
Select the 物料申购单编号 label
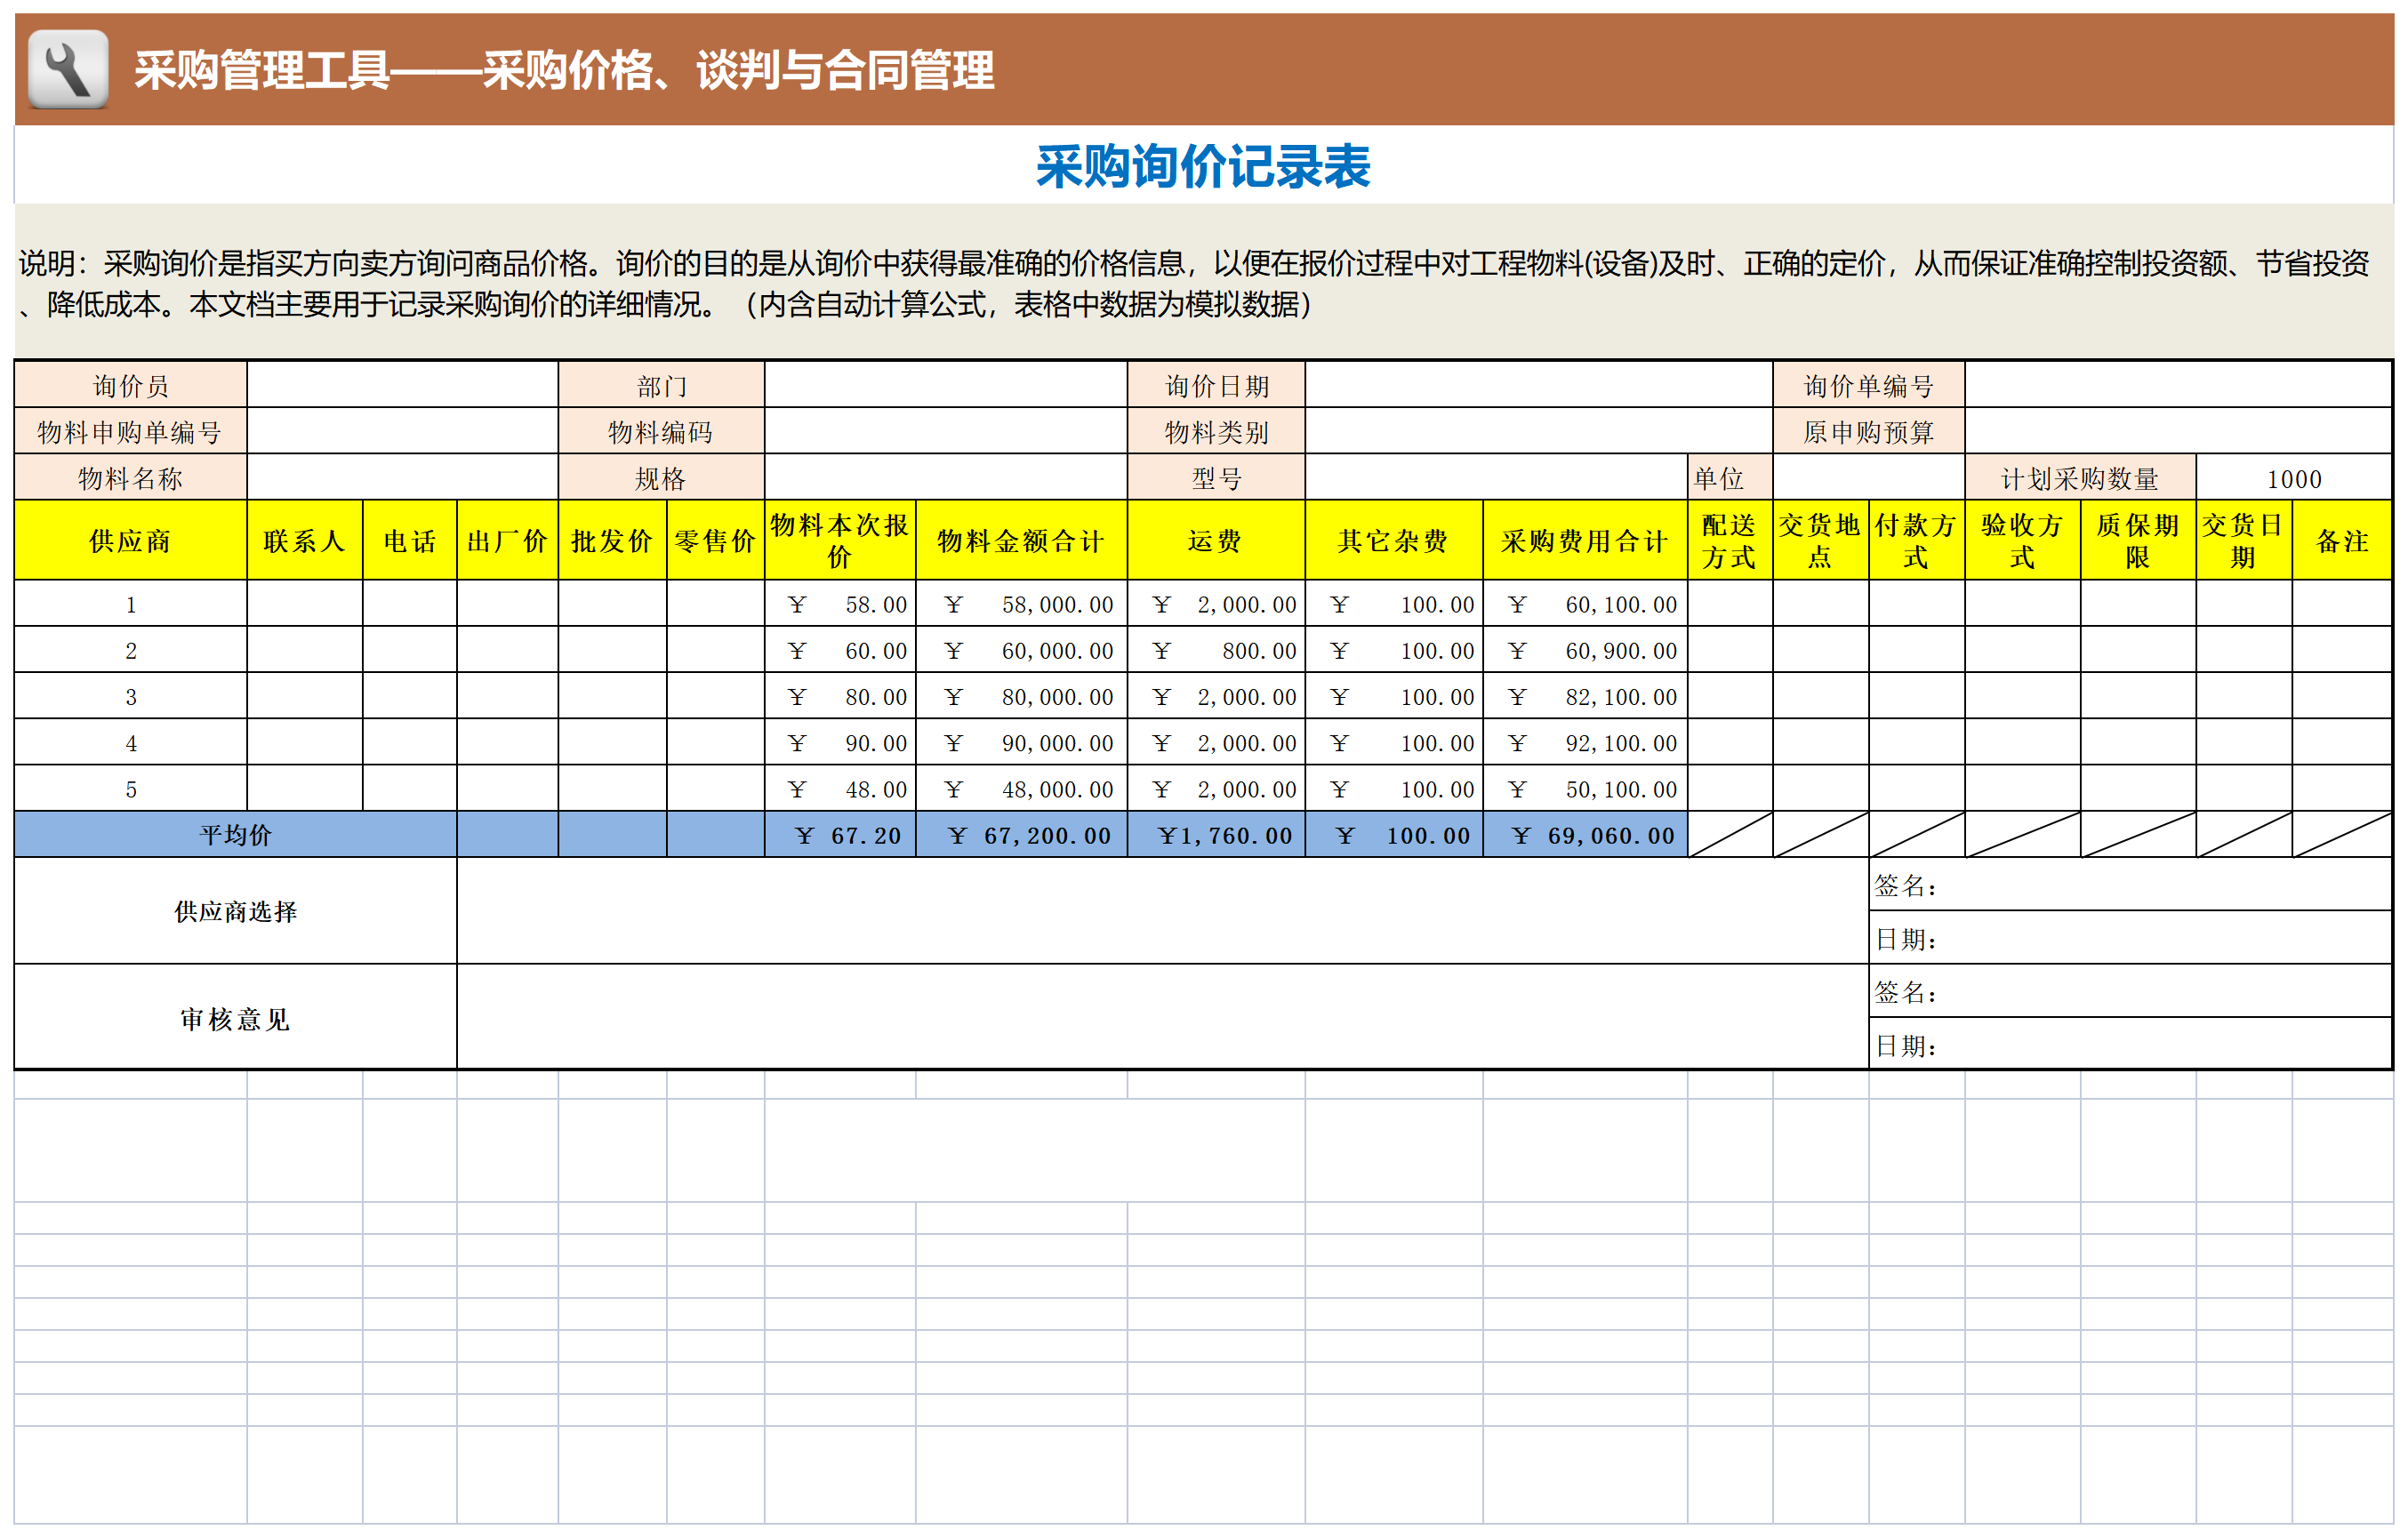(131, 431)
